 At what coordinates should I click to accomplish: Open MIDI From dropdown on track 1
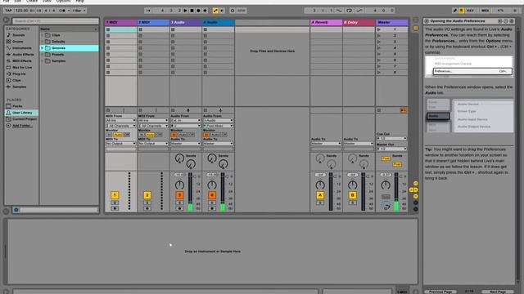[x=120, y=120]
